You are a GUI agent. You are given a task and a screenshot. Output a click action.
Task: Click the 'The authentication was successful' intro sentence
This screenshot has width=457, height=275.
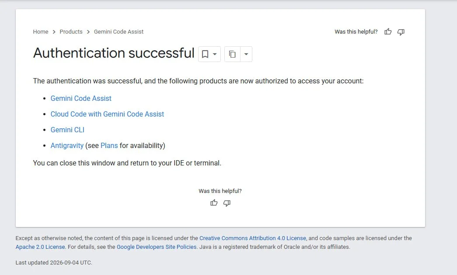[198, 81]
